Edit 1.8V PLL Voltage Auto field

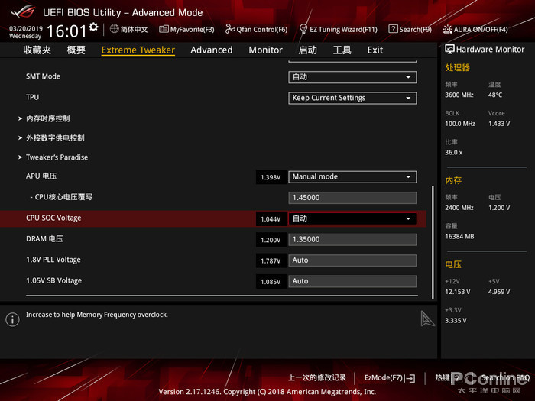352,260
